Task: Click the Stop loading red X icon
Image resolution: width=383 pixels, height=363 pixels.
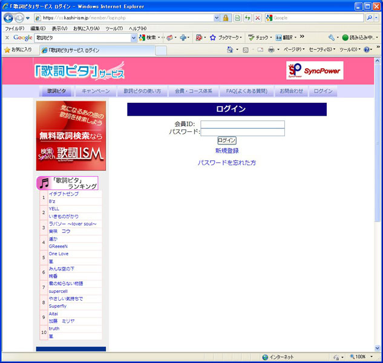Action: coord(258,18)
